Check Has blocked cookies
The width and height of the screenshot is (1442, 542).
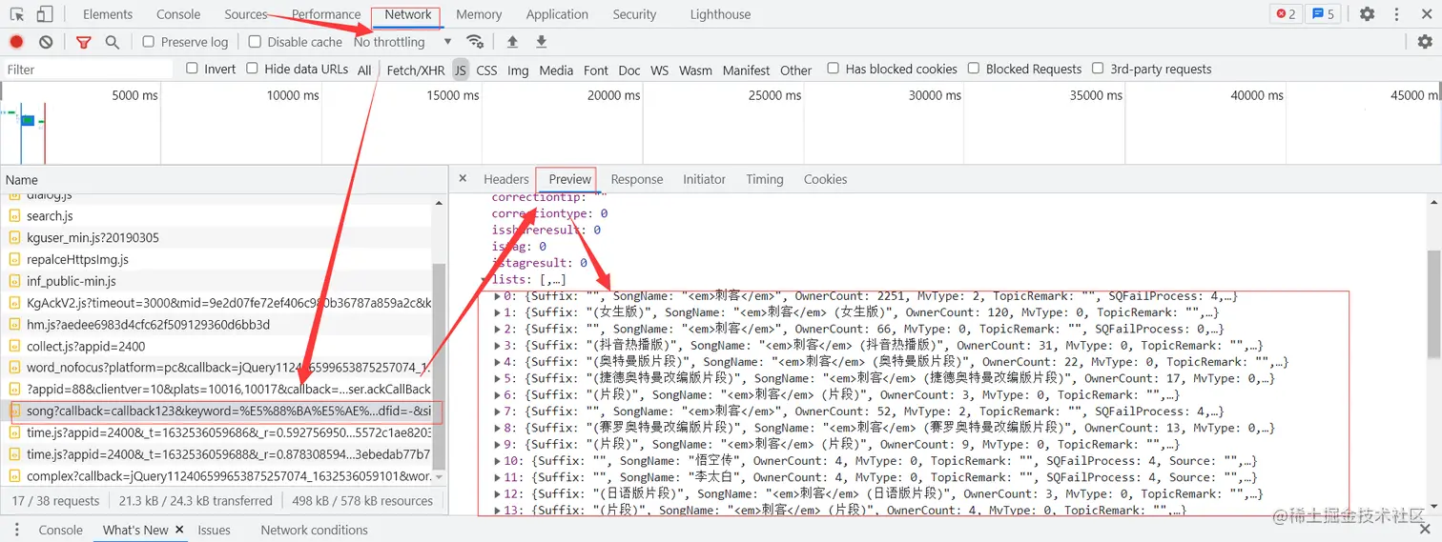[833, 69]
